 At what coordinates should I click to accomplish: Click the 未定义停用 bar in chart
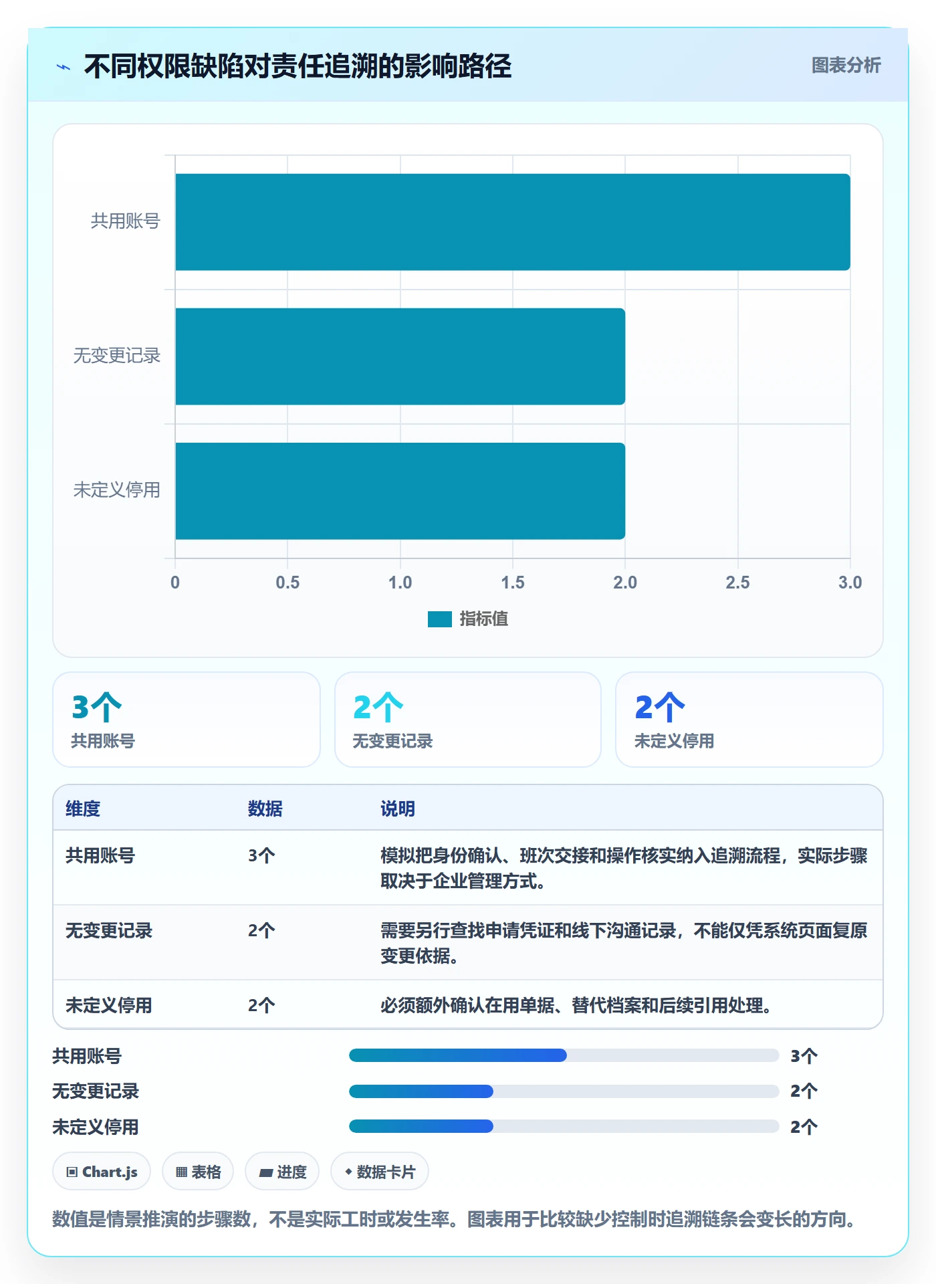400,491
